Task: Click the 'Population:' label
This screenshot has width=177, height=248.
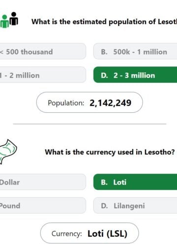Action: 66,103
